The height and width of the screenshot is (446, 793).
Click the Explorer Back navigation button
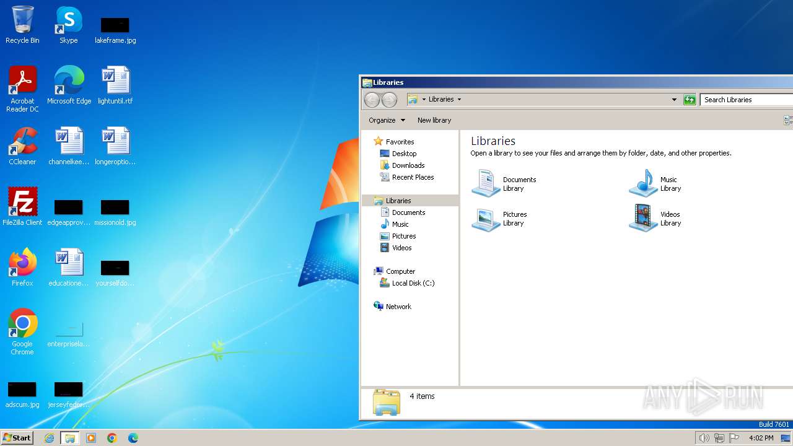(x=372, y=99)
